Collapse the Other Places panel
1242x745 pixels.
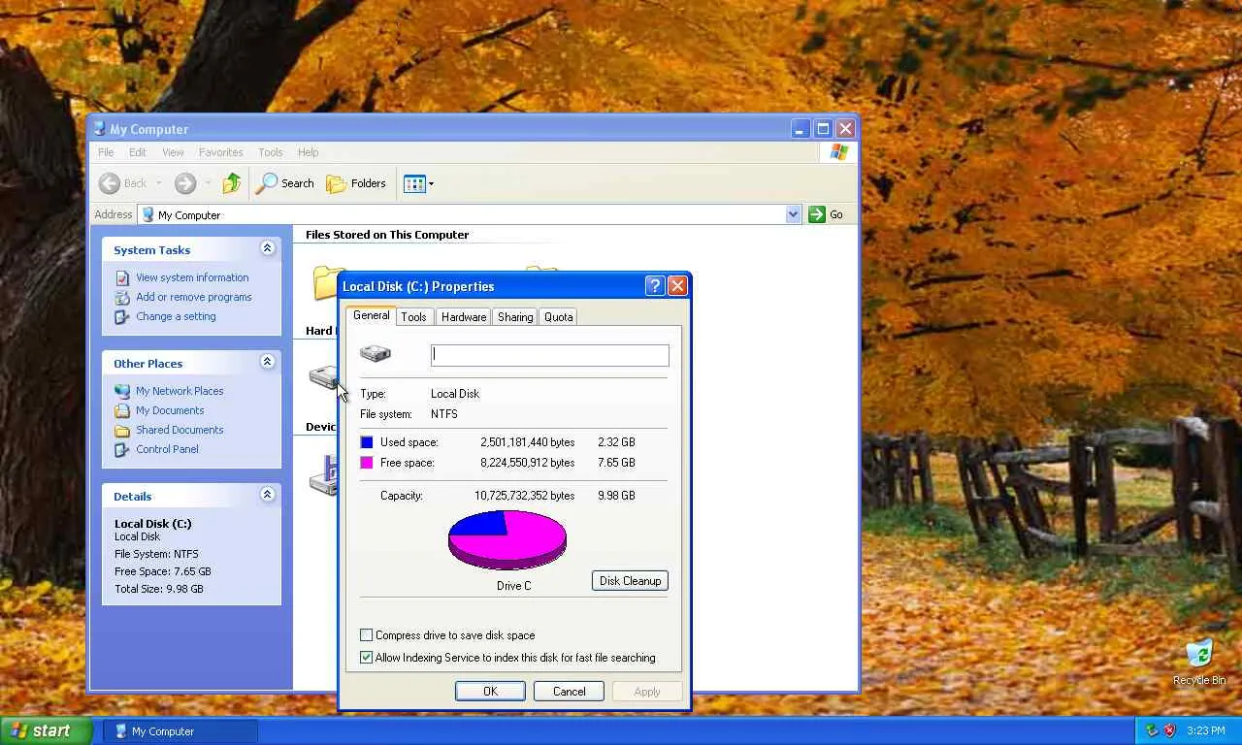(268, 362)
